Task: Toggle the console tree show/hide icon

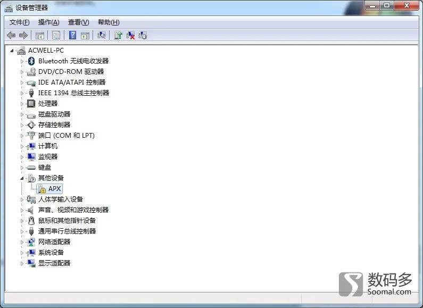Action: (x=40, y=35)
